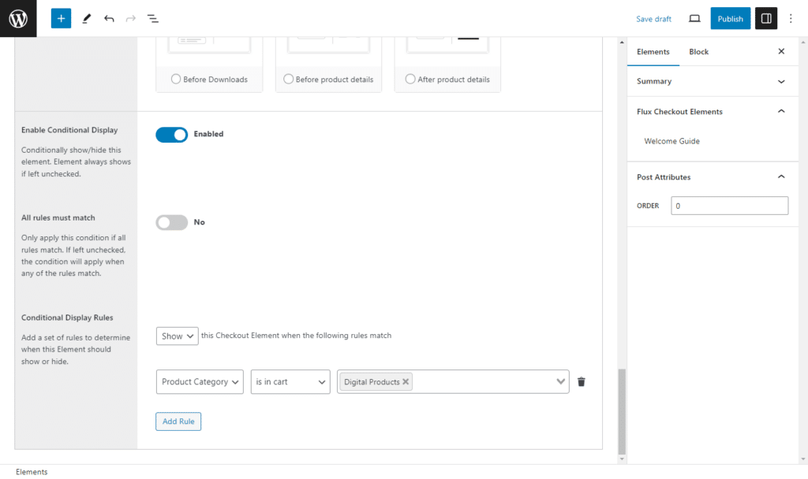Click the WordPress logo icon
This screenshot has width=808, height=479.
(18, 18)
